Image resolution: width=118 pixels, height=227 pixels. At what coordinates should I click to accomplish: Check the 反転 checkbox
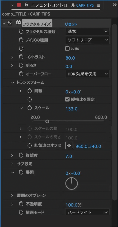[x=67, y=49]
